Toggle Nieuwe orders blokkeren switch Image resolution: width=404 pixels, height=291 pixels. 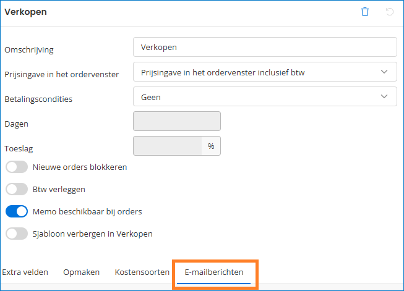coord(17,167)
